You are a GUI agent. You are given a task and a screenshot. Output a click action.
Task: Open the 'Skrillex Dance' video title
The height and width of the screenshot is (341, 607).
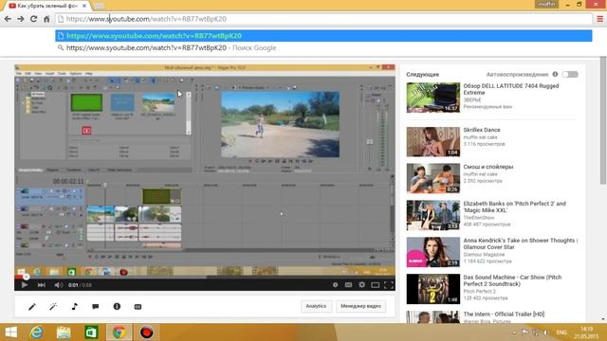[482, 130]
